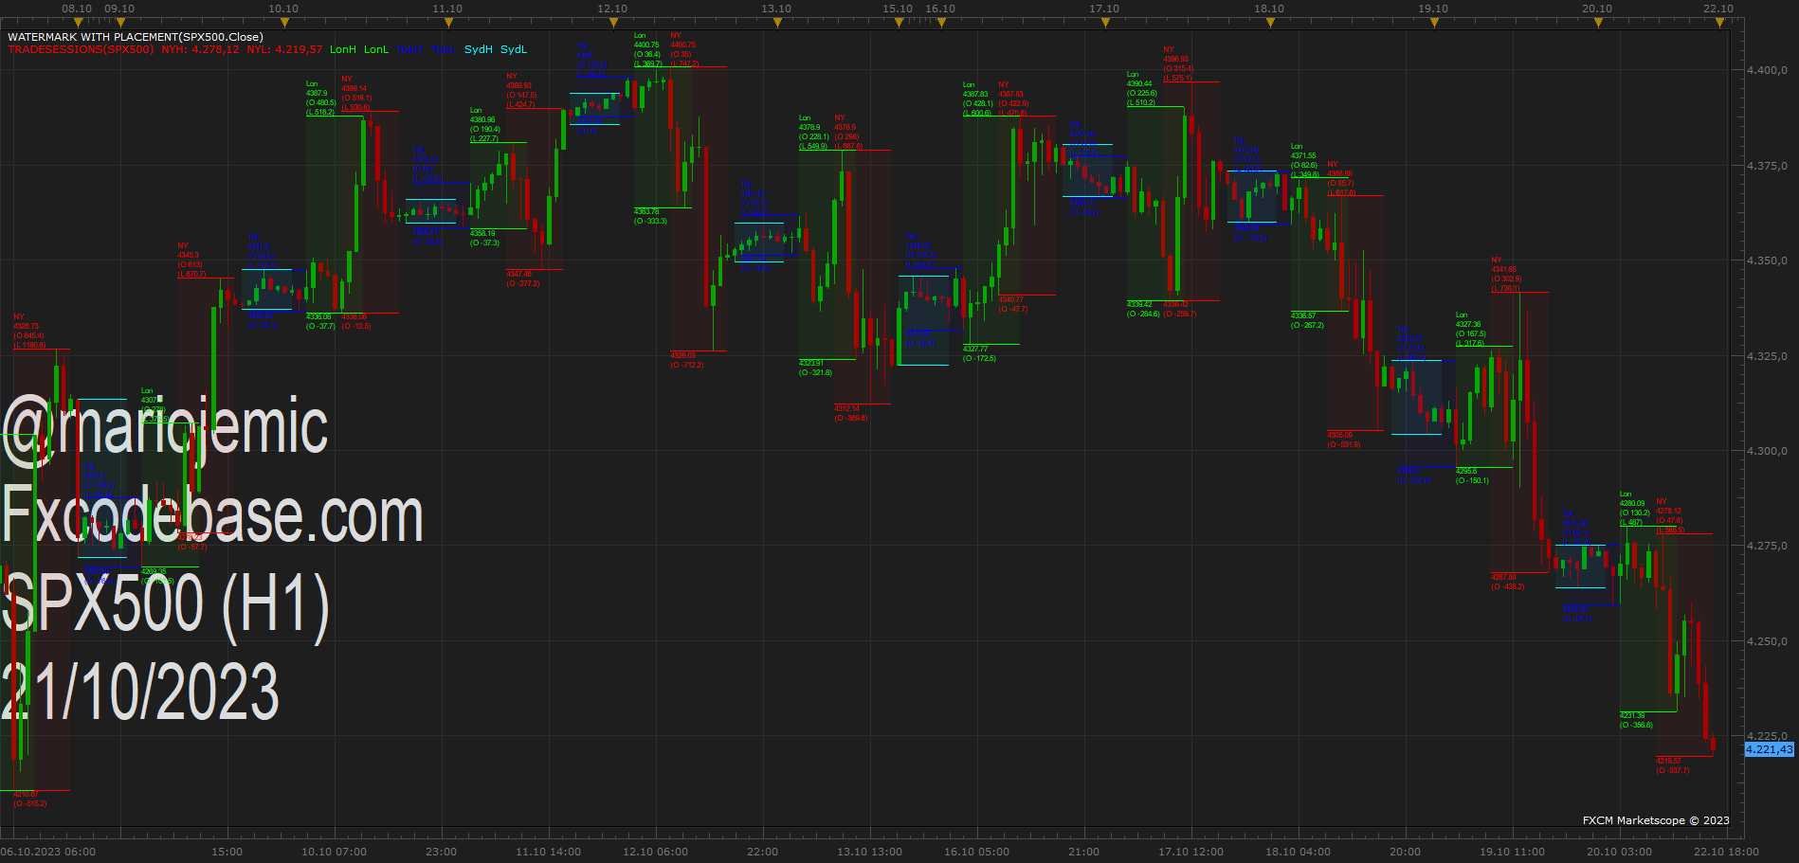This screenshot has width=1799, height=863.
Task: Click the green 4231.29 London session low label
Action: point(1632,715)
